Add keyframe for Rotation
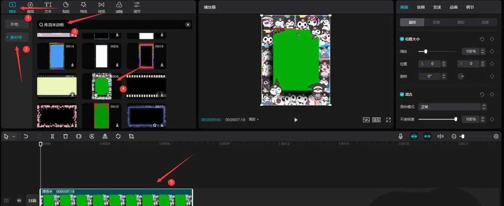This screenshot has height=206, width=504. coord(492,76)
